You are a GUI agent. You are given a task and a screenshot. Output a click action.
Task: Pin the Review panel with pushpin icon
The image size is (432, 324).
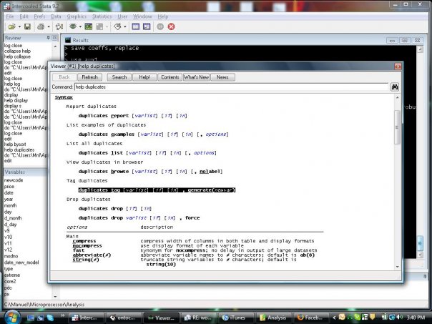click(48, 38)
